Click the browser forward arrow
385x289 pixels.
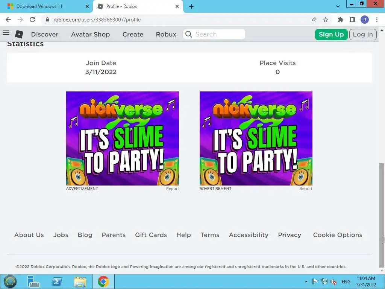20,20
